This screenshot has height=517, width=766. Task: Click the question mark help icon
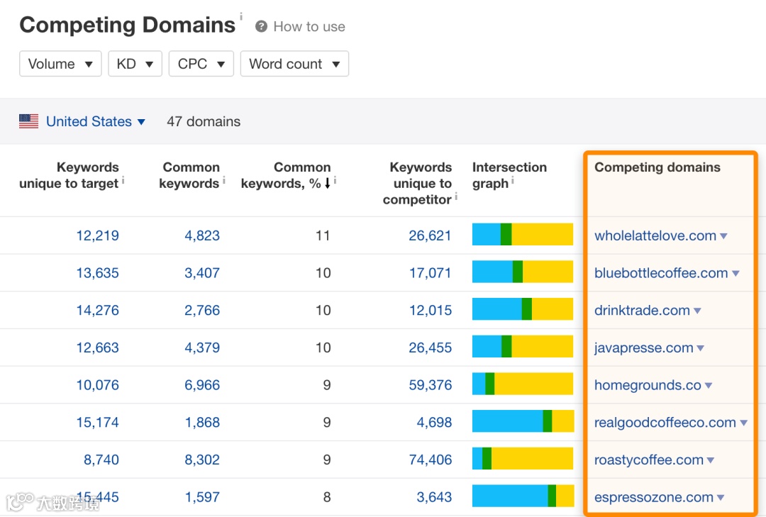[x=261, y=26]
